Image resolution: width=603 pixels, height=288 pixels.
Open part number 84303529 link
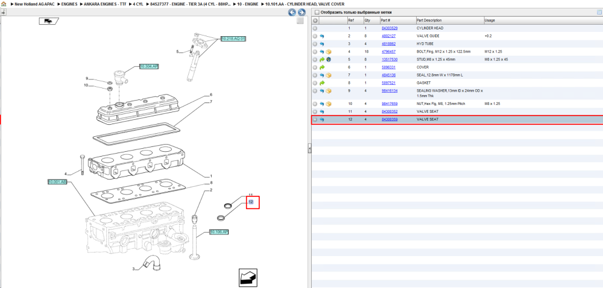coord(389,28)
